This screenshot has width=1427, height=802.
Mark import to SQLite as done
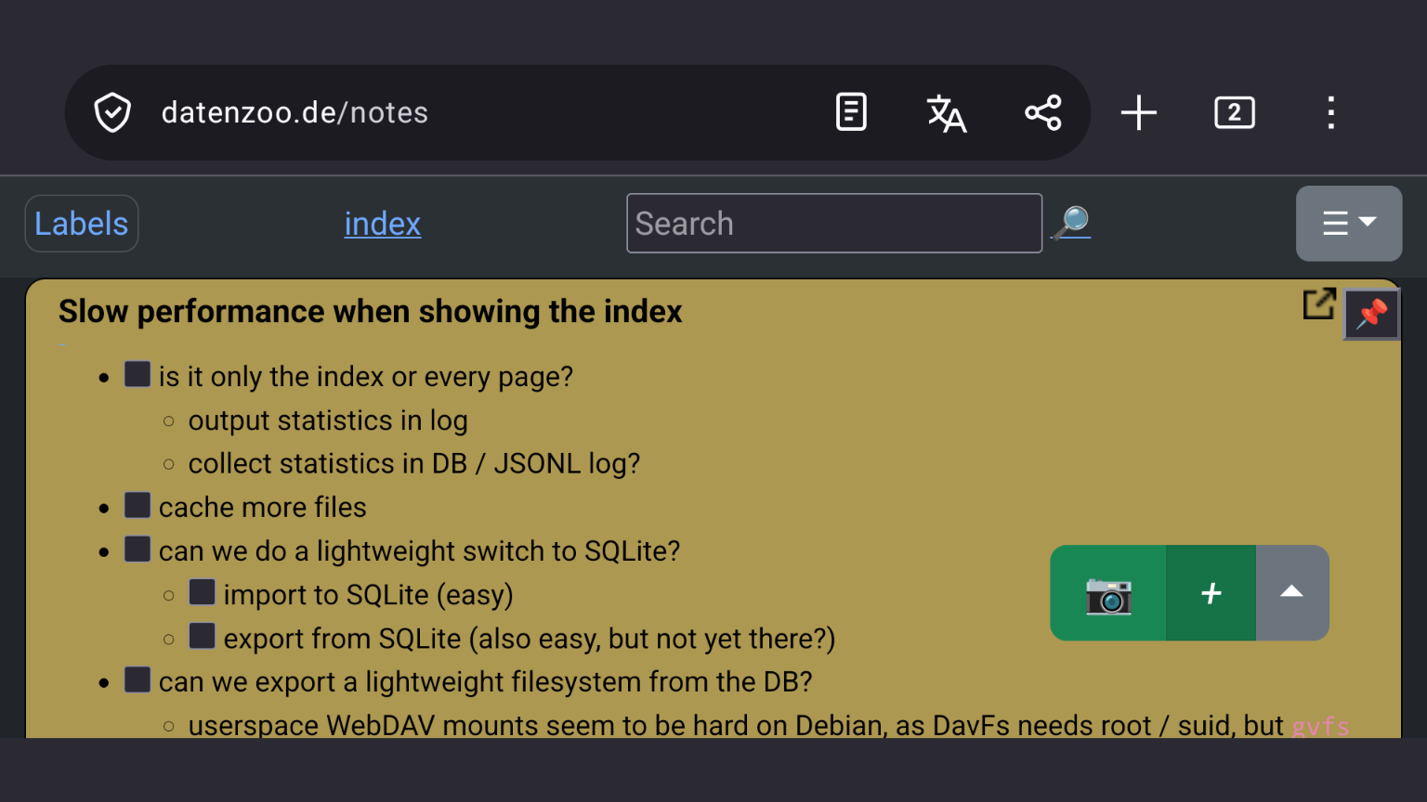click(202, 591)
